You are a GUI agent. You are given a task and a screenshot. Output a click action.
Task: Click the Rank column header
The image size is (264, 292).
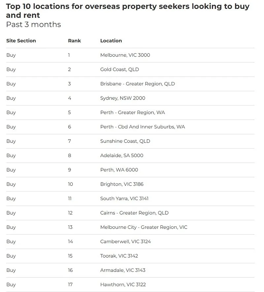click(74, 41)
